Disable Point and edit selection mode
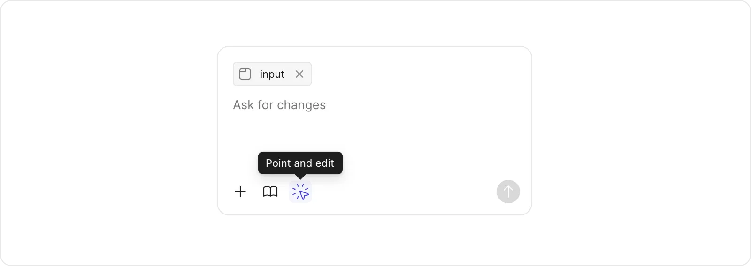Screen dimensions: 751x266 coord(300,192)
